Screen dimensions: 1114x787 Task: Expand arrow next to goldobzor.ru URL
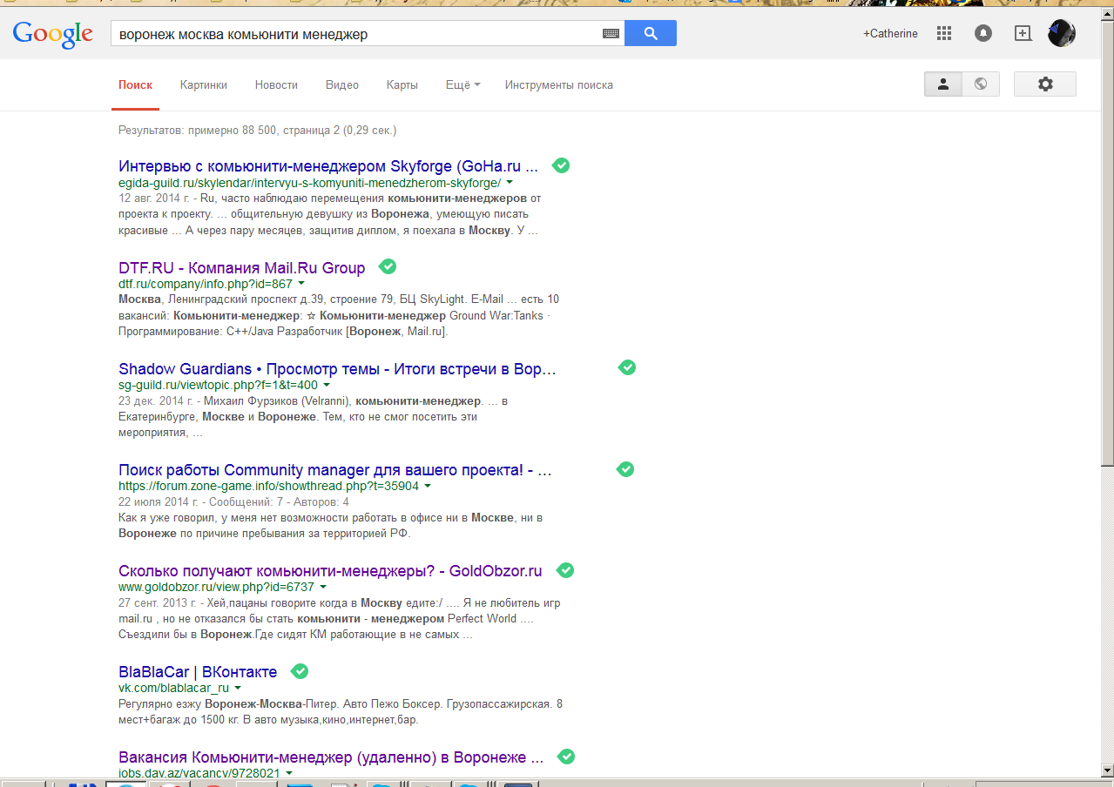point(323,587)
